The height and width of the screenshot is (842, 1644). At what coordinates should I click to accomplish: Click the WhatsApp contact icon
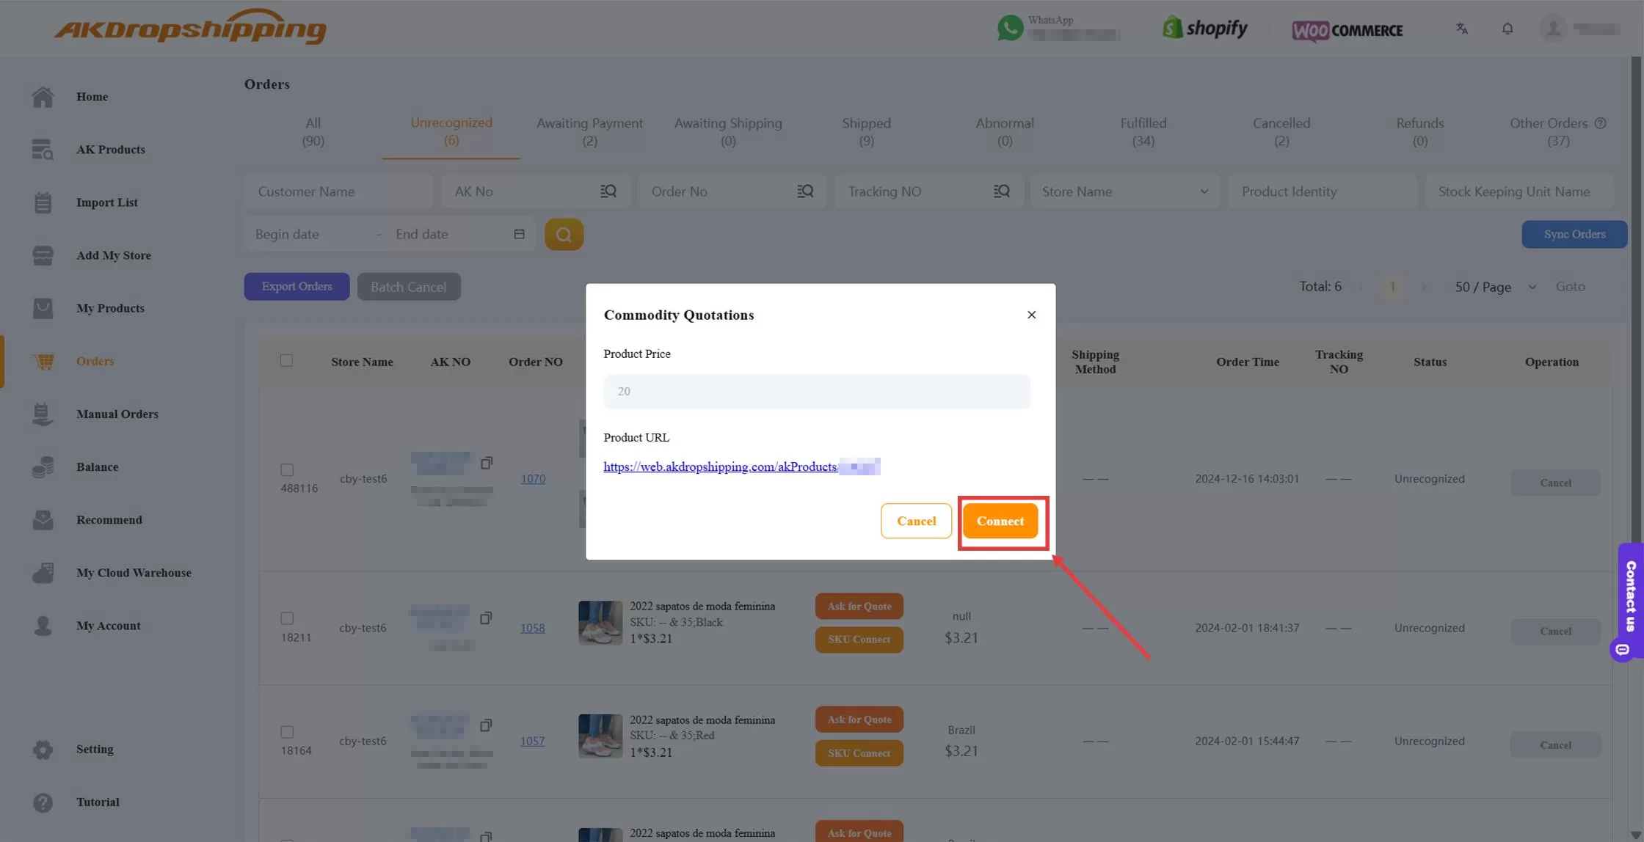point(1011,28)
